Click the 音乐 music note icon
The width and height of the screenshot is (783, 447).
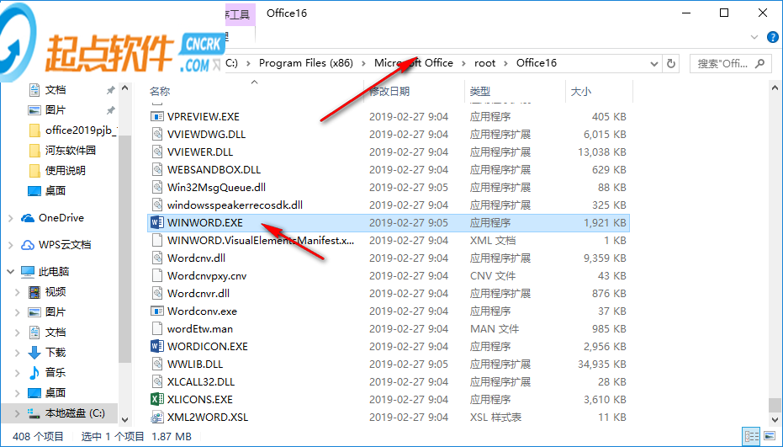pyautogui.click(x=34, y=372)
